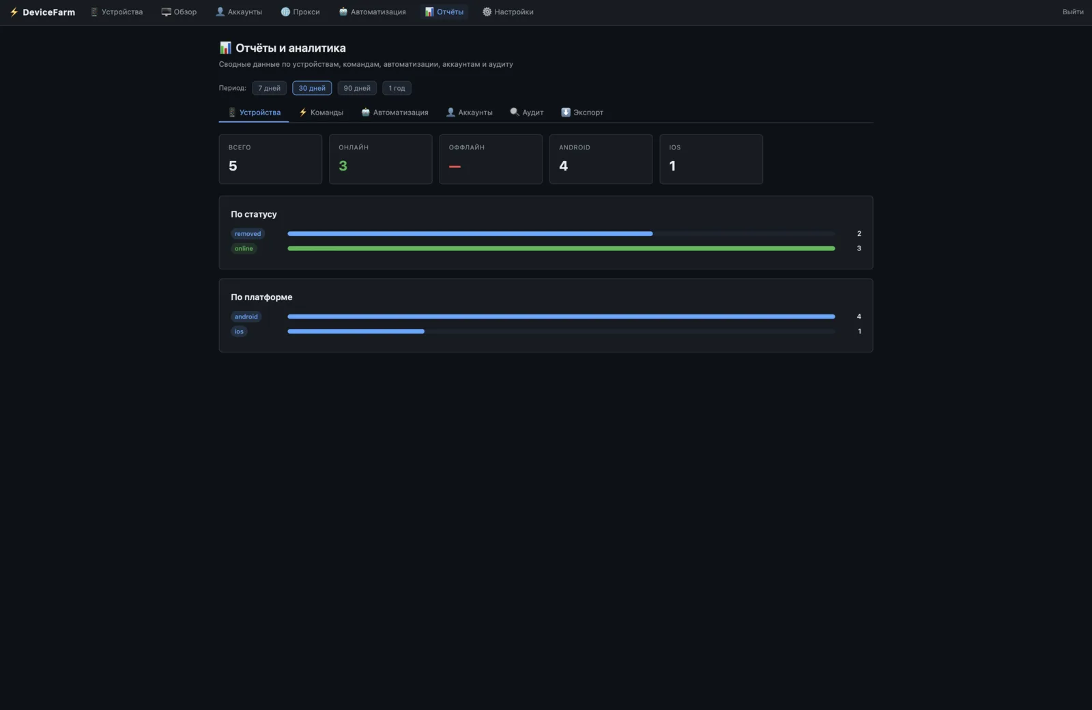
Task: Click the globe icon beside Прокси
Action: [x=285, y=12]
